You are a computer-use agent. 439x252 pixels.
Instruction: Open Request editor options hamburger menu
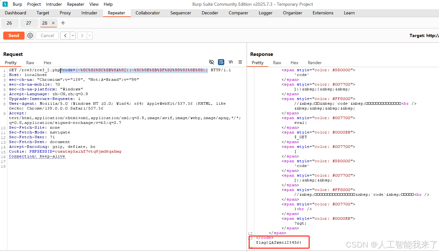click(240, 62)
